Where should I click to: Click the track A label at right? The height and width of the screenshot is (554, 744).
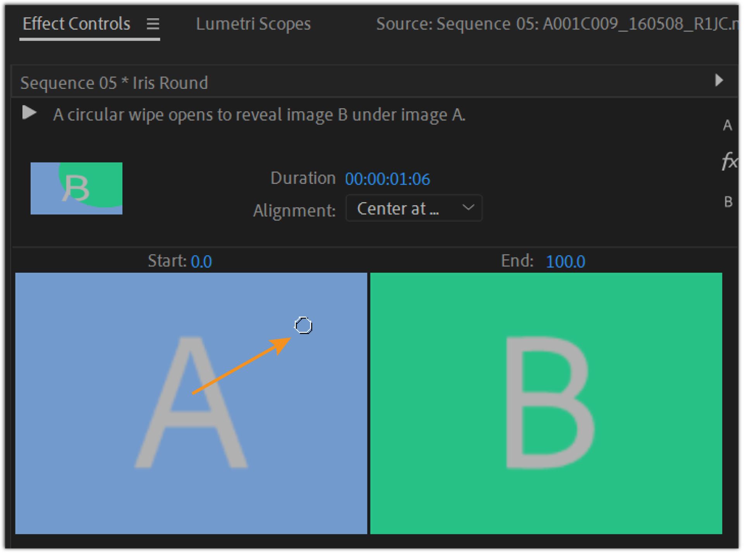727,125
